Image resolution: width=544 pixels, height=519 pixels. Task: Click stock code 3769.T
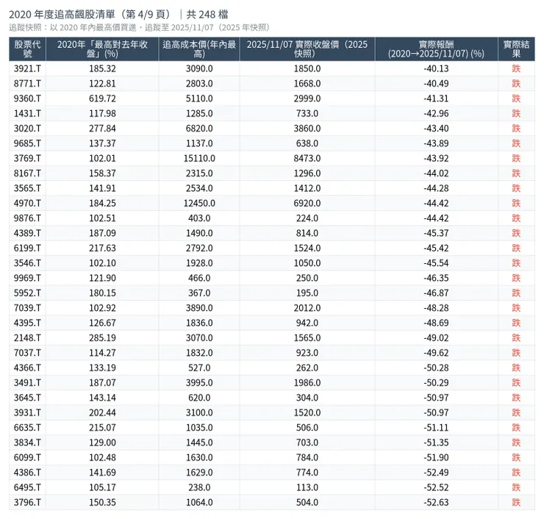[x=27, y=158]
